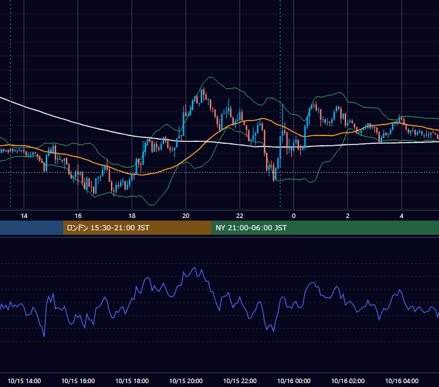Click the 10/16 02:00 time label
Viewport: 439px width, 387px height.
tap(348, 381)
